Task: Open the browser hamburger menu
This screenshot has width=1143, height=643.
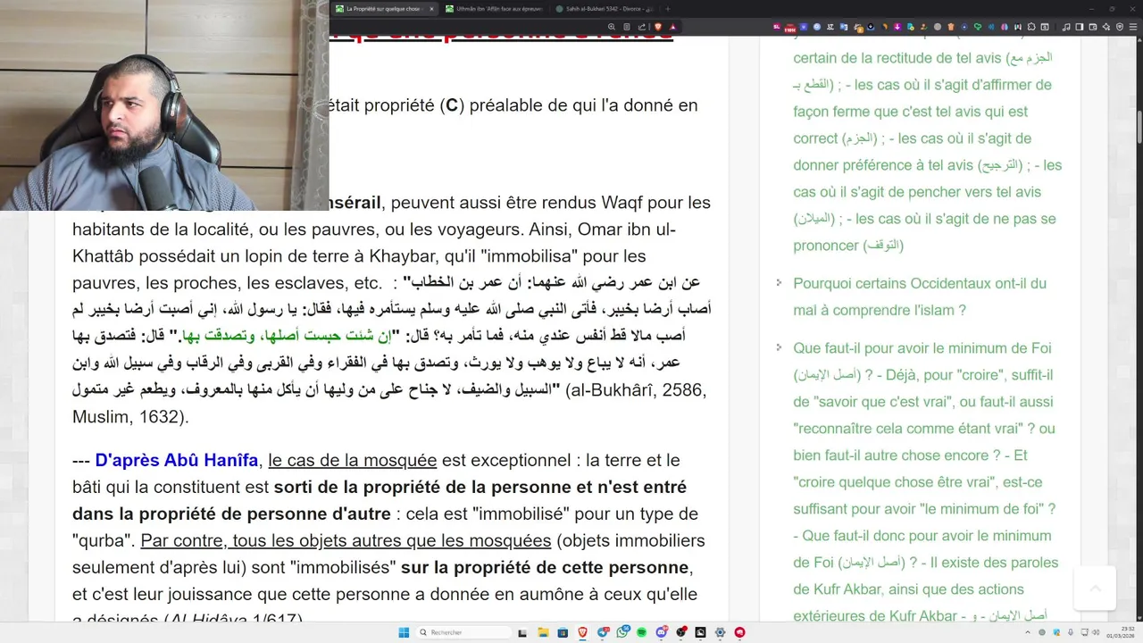Action: point(1133,27)
